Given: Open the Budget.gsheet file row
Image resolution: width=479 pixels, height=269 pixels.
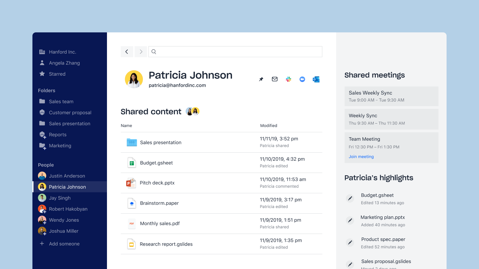Looking at the screenshot, I should click(x=156, y=163).
